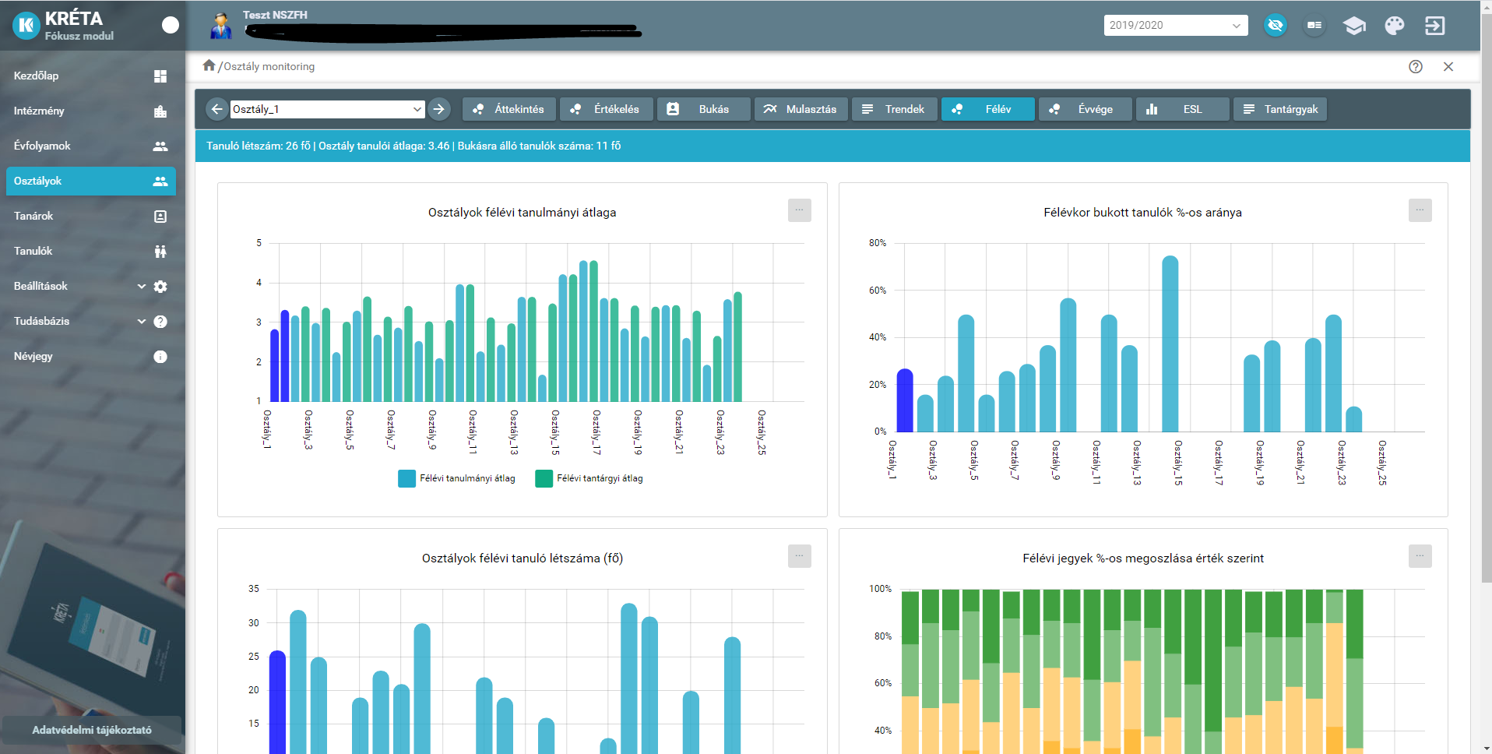Screen dimensions: 1492x754
Task: Click the card view icon in header
Action: pos(1314,26)
